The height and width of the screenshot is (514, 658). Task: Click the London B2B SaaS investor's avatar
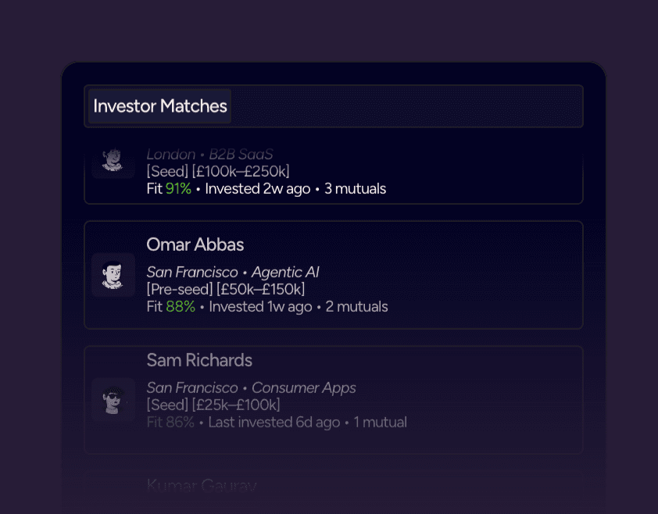tap(113, 162)
